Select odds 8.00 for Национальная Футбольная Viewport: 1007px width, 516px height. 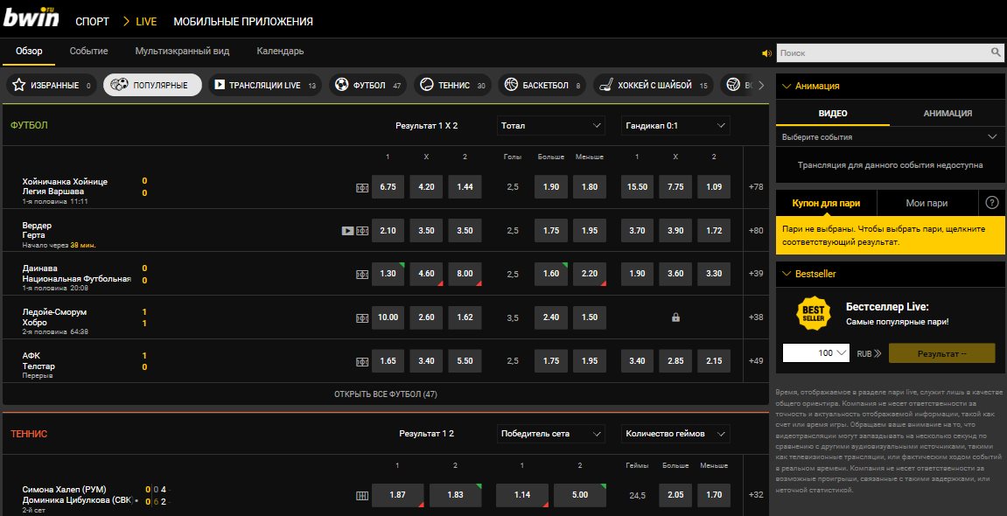click(x=465, y=274)
